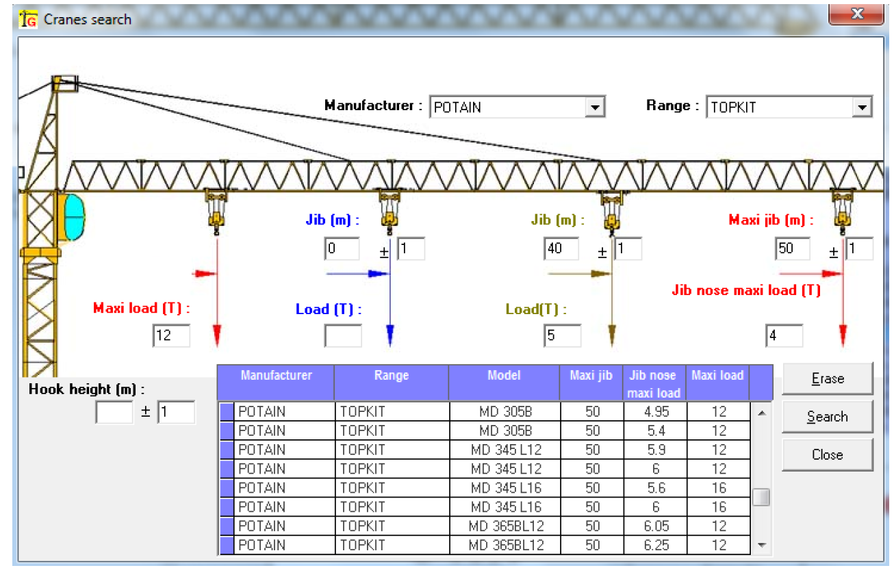Click the Erase button
The image size is (894, 568).
pos(827,378)
